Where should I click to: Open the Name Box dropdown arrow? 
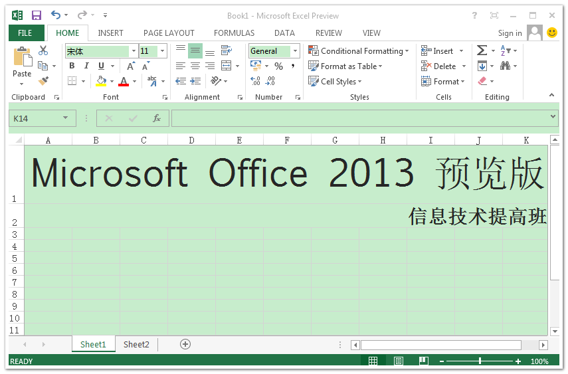click(x=65, y=118)
